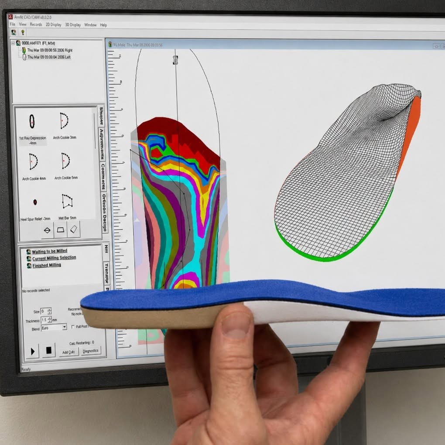Select the Arch Cookie 3mm shape
445x445 pixels.
[65, 126]
